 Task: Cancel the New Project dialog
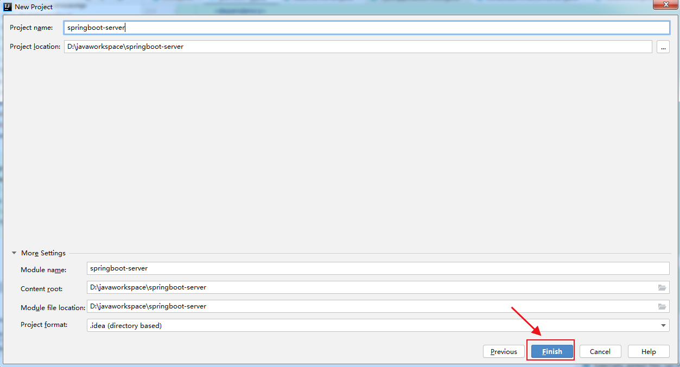(x=600, y=351)
